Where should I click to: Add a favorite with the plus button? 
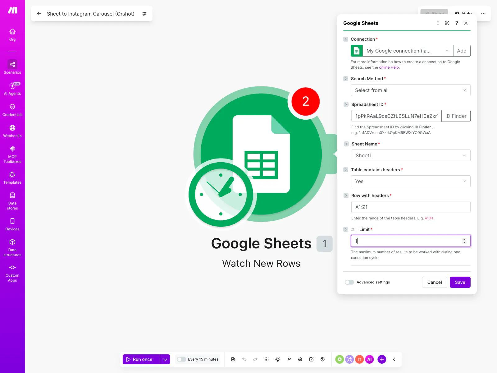(382, 359)
